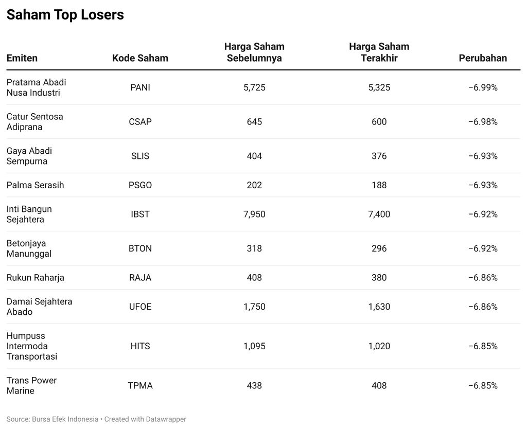Image resolution: width=527 pixels, height=430 pixels.
Task: Select the RAJA stock code cell
Action: (140, 278)
